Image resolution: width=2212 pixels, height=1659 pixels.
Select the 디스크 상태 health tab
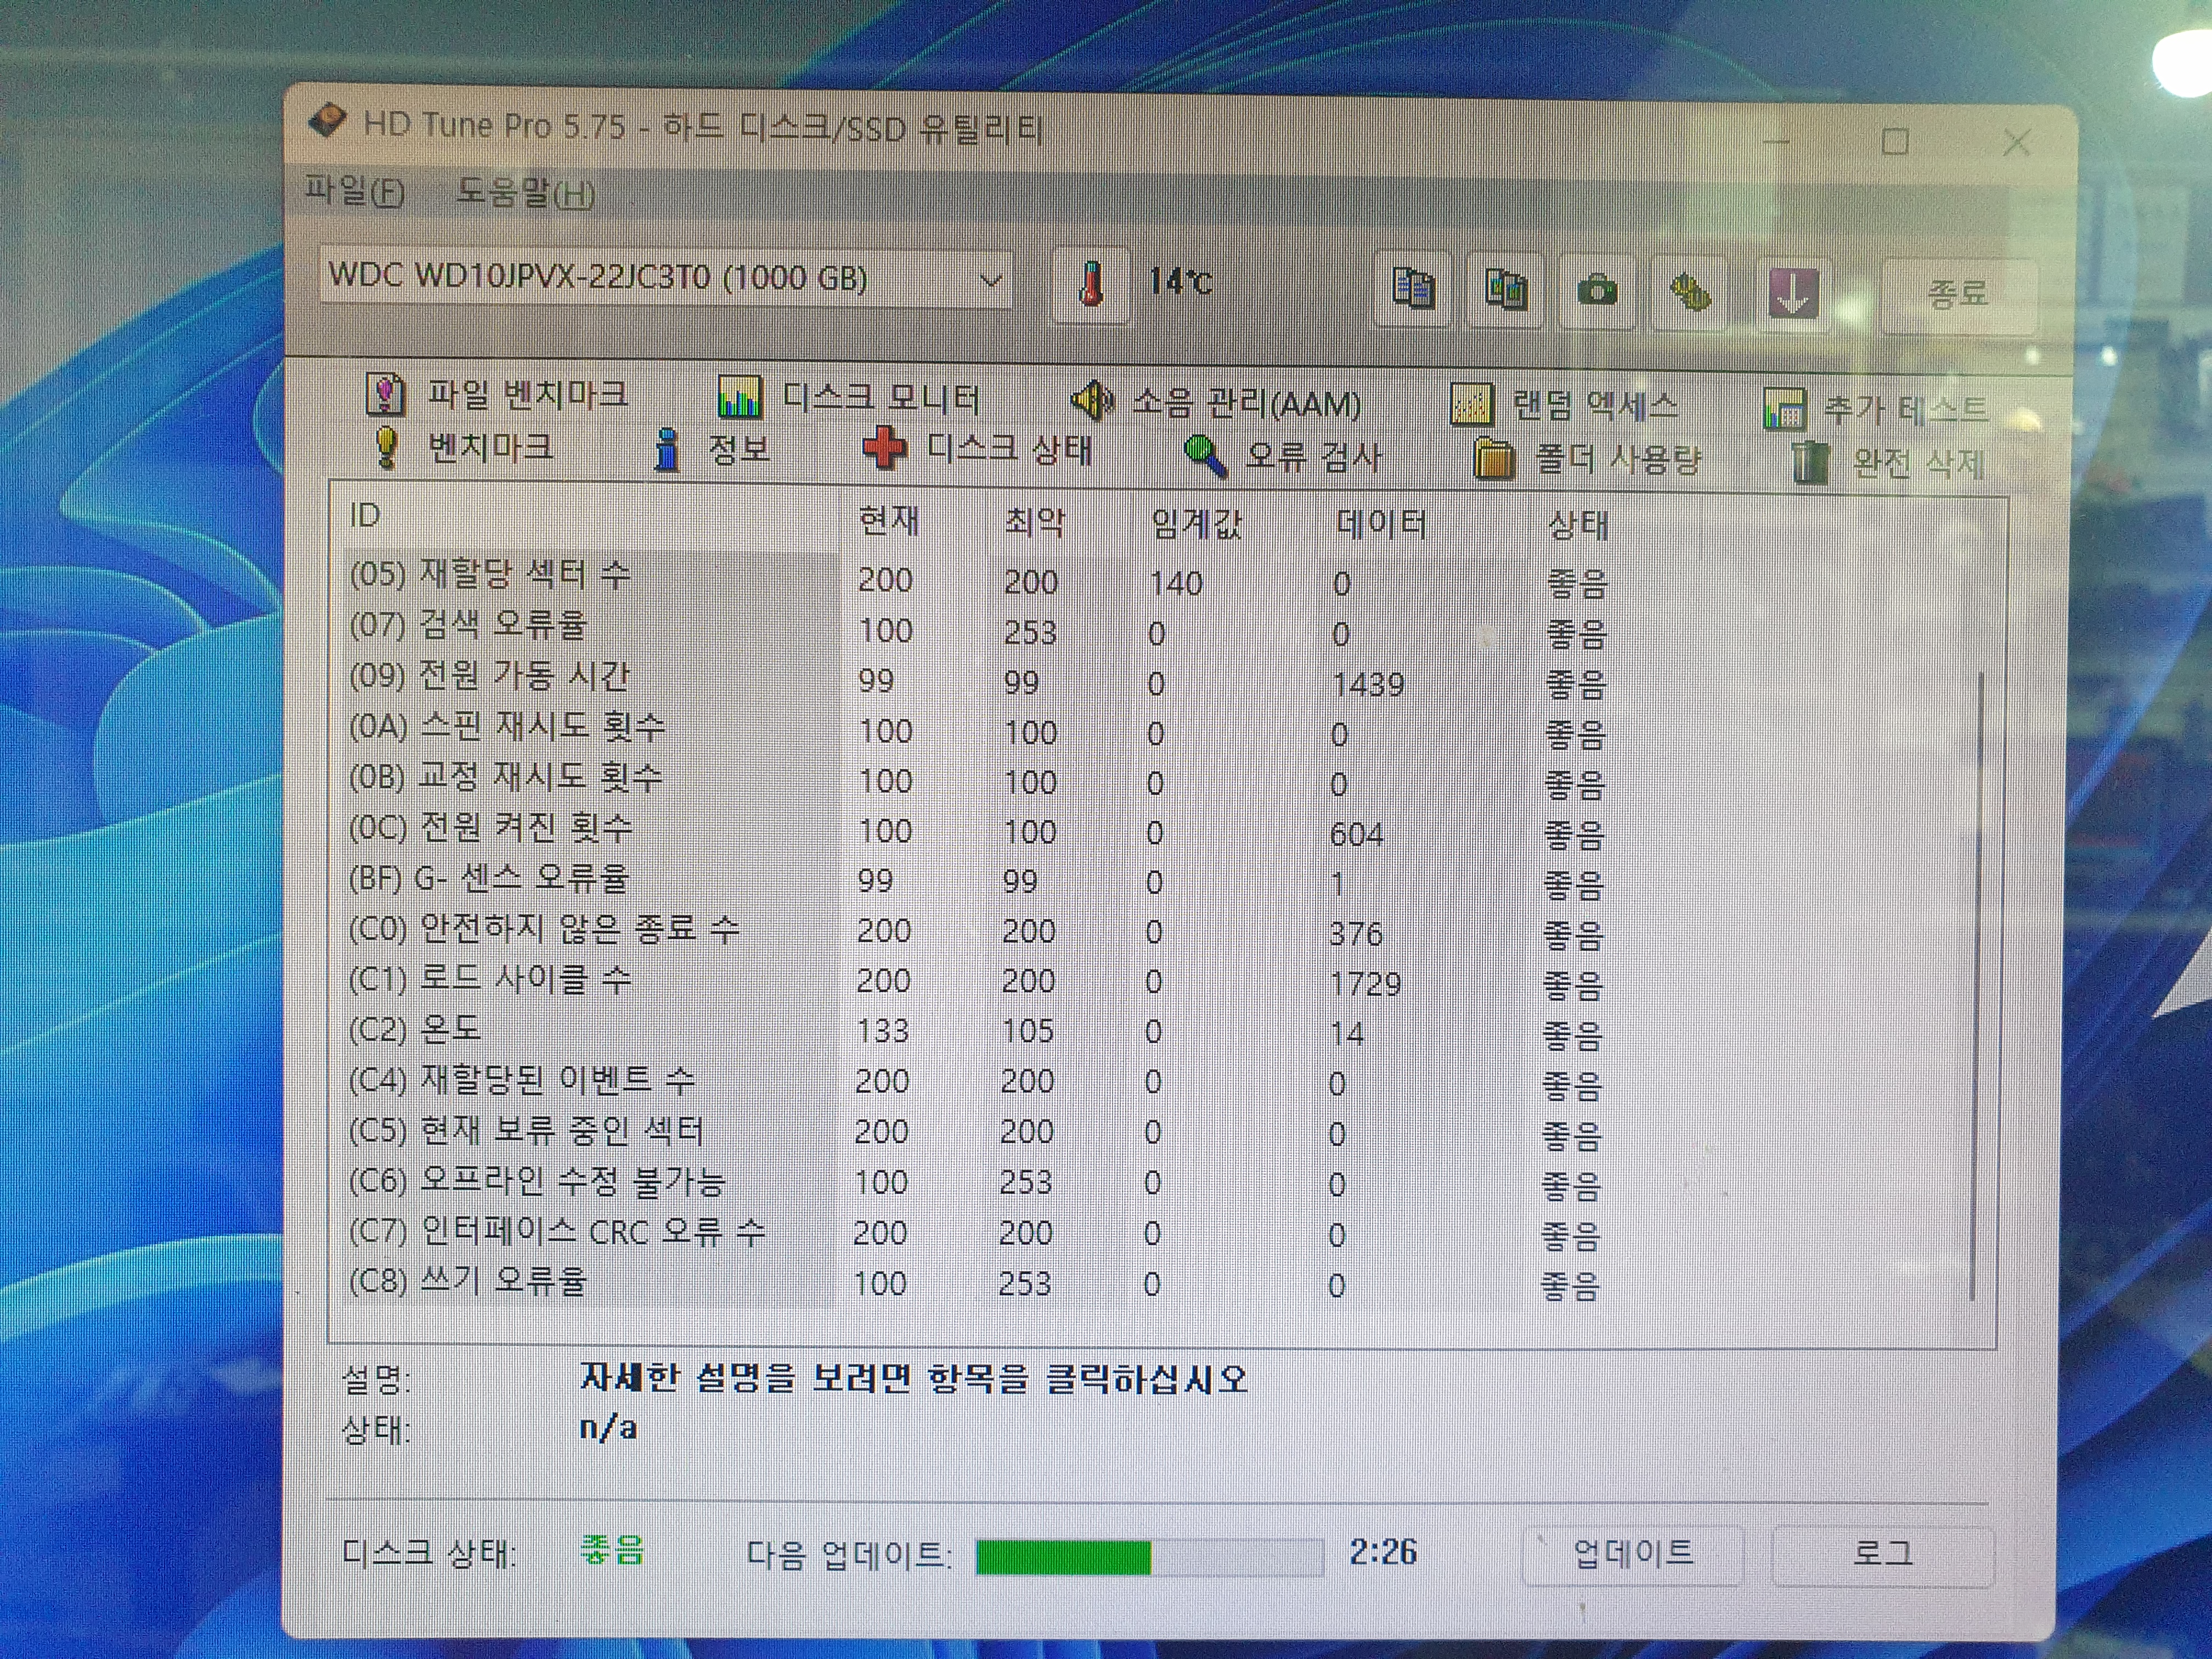(x=979, y=449)
